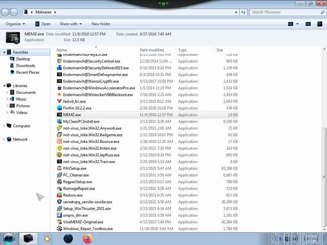Open the media player taskbar icon
Screen dimensions: 327x245
pyautogui.click(x=48, y=239)
